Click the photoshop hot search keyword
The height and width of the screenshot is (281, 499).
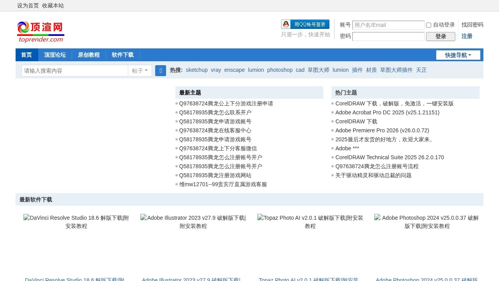280,70
